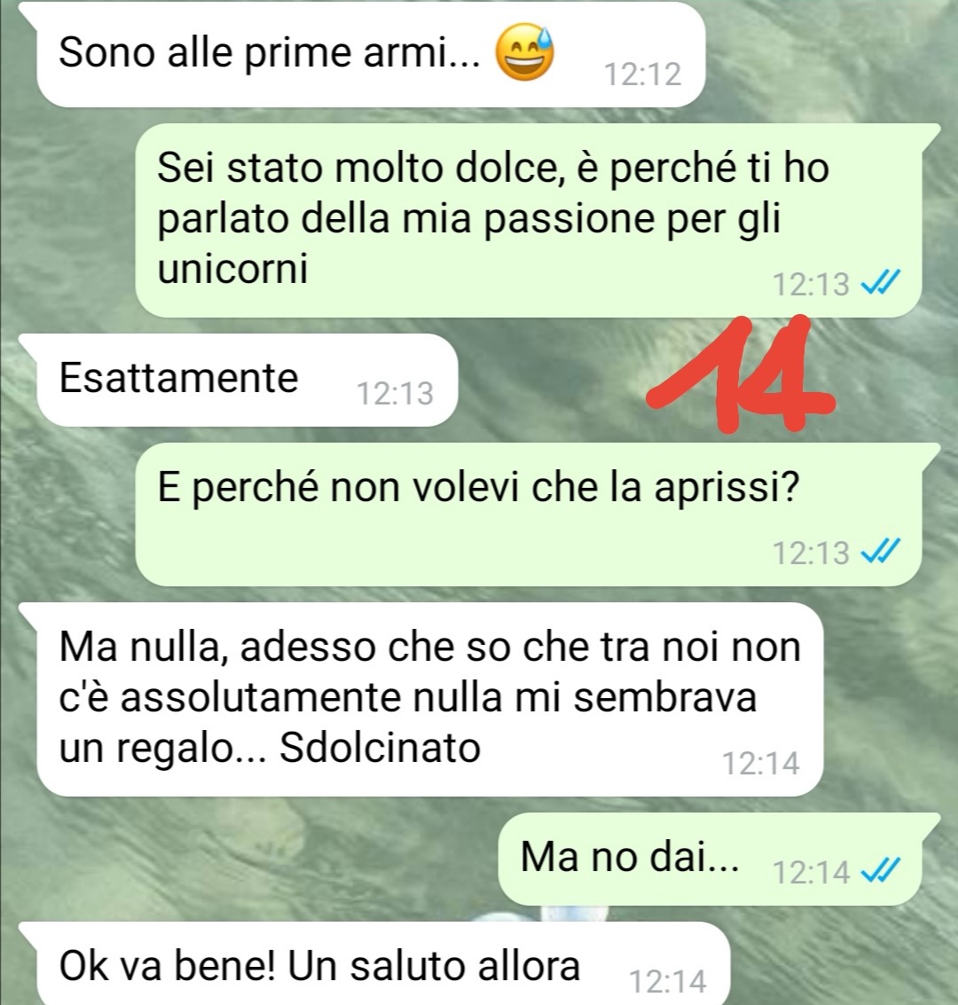
Task: Tap the 12:12 timestamp on first message
Action: click(x=643, y=75)
